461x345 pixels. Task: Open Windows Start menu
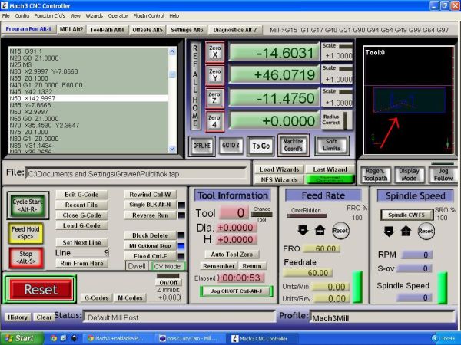tap(21, 338)
